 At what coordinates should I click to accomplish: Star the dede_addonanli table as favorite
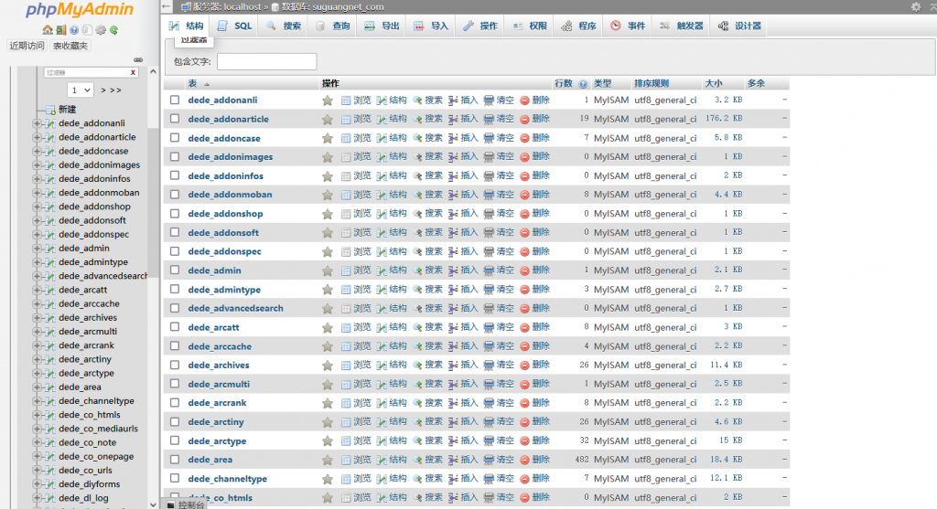328,101
